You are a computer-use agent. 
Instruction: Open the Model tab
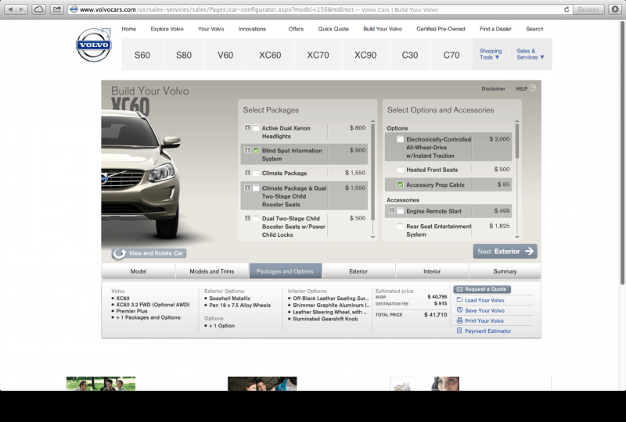(139, 271)
